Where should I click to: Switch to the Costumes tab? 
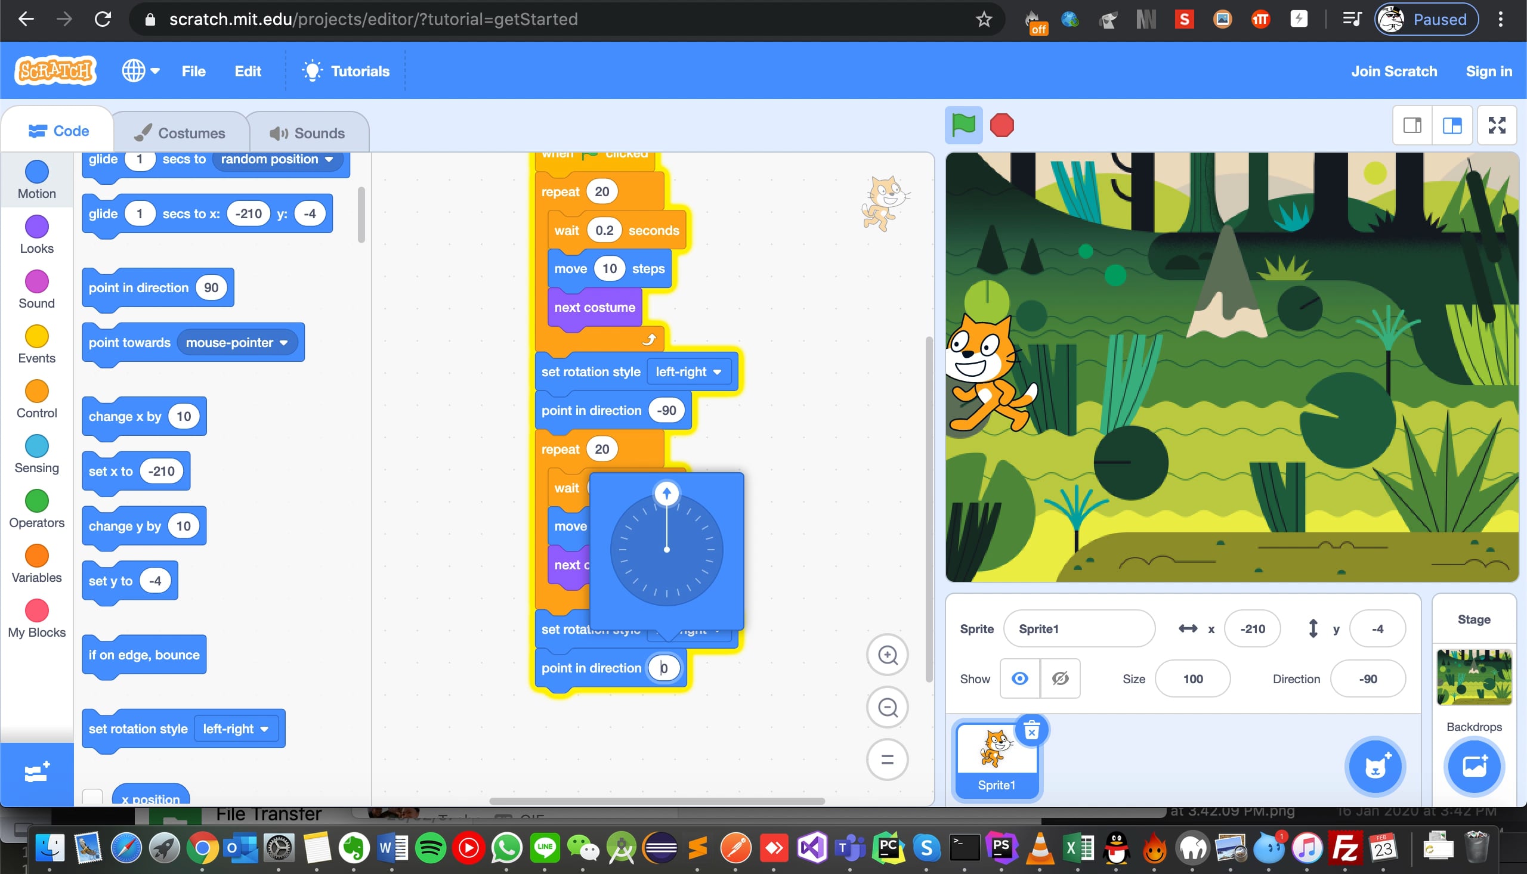[180, 133]
